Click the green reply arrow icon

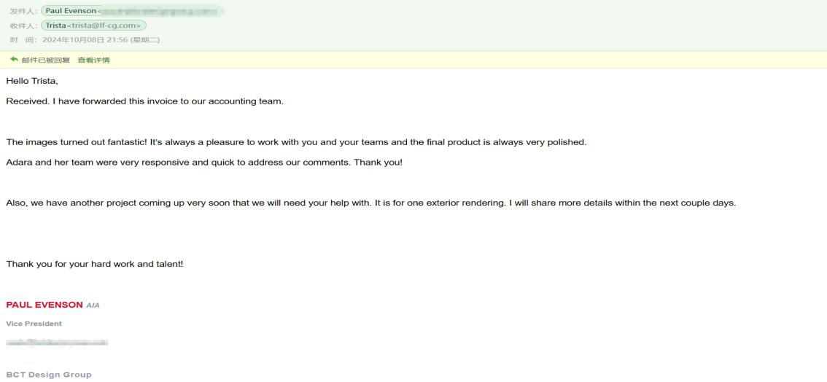(12, 60)
